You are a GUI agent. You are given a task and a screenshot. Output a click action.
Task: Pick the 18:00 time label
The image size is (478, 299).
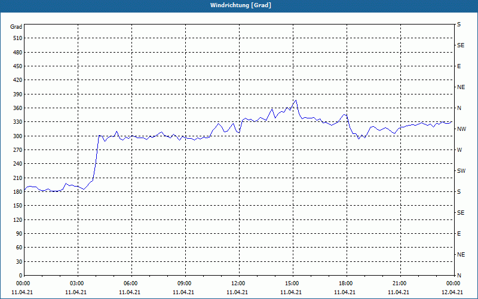(x=347, y=283)
